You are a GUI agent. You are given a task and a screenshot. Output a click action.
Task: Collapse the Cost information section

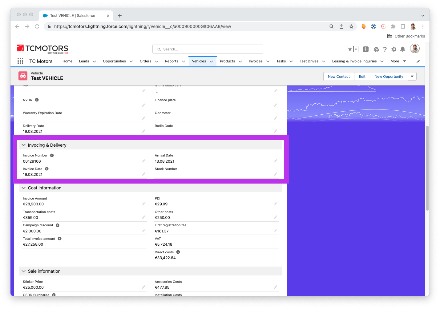pyautogui.click(x=24, y=188)
